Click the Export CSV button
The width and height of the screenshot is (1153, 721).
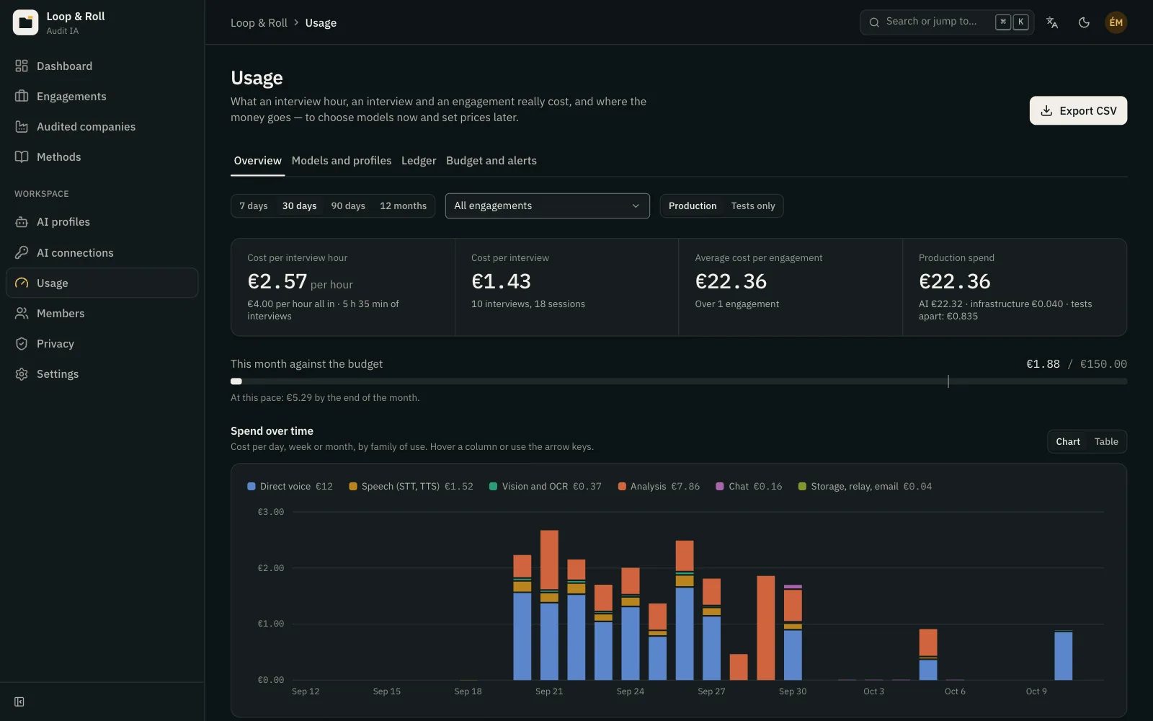click(1078, 111)
